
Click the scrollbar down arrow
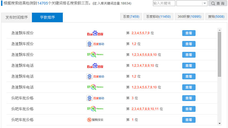[220, 123]
